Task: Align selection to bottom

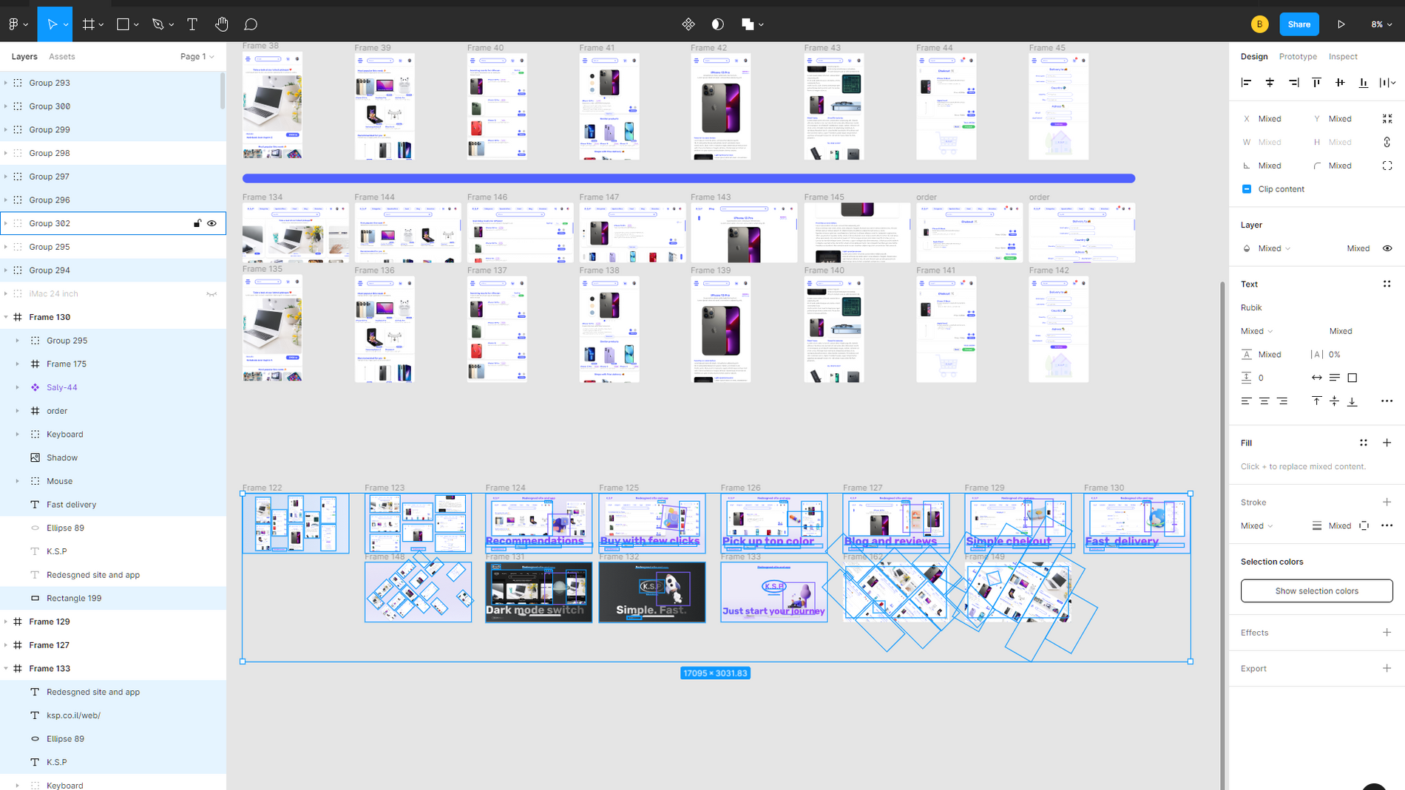Action: point(1364,83)
